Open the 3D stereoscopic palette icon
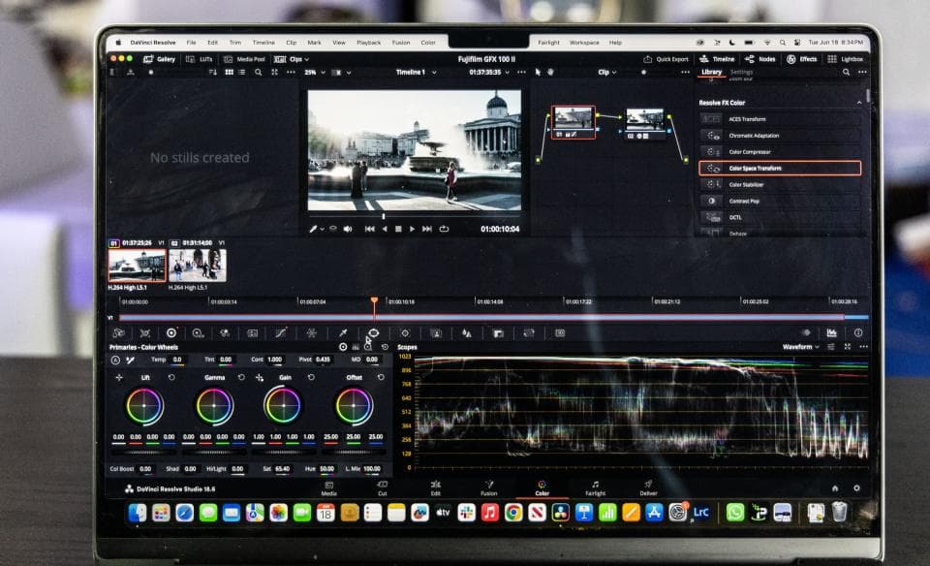 pyautogui.click(x=560, y=333)
